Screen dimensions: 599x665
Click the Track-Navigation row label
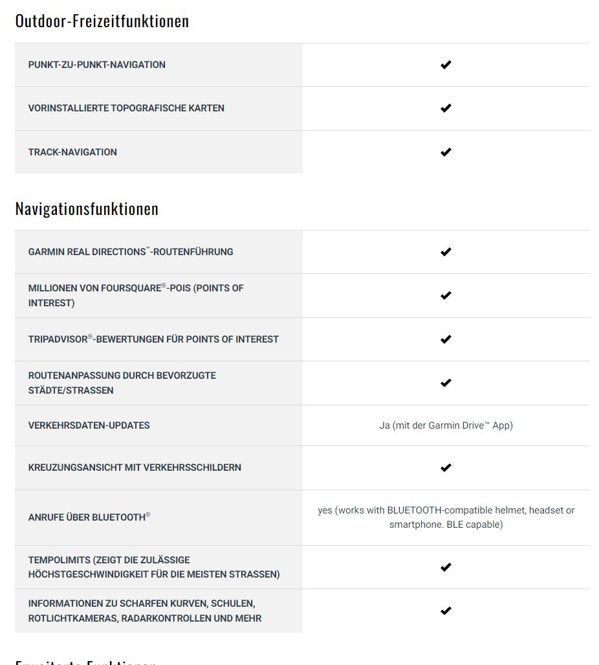[x=72, y=152]
